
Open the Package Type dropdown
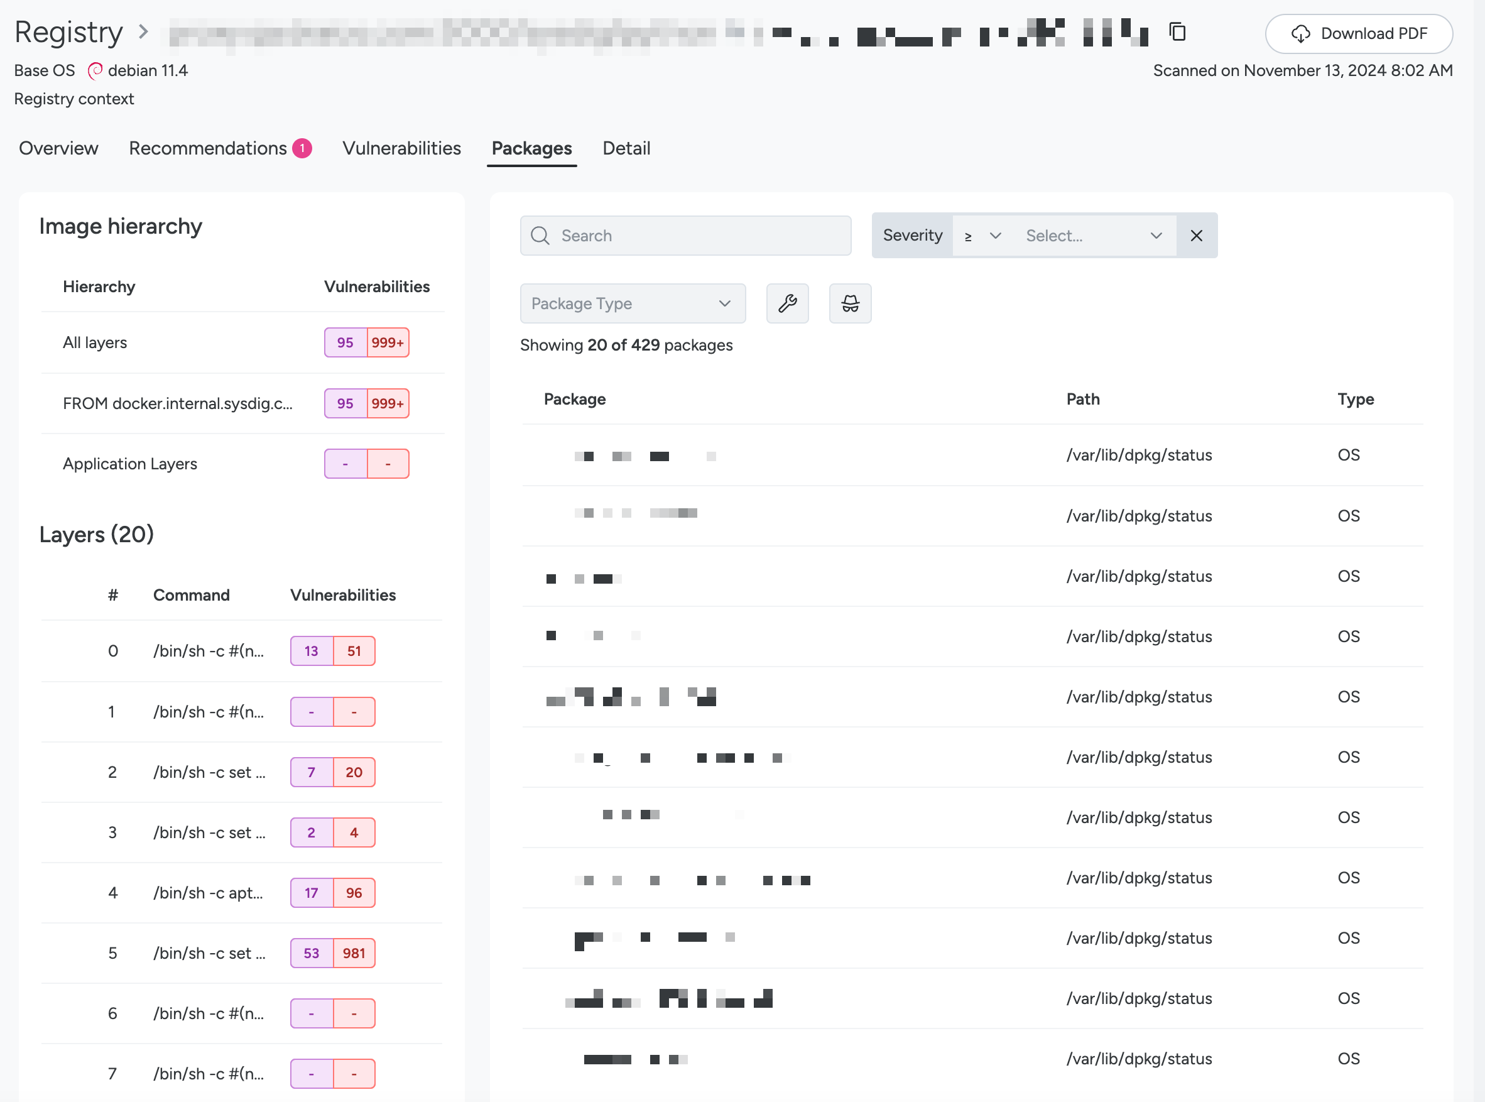click(x=633, y=303)
